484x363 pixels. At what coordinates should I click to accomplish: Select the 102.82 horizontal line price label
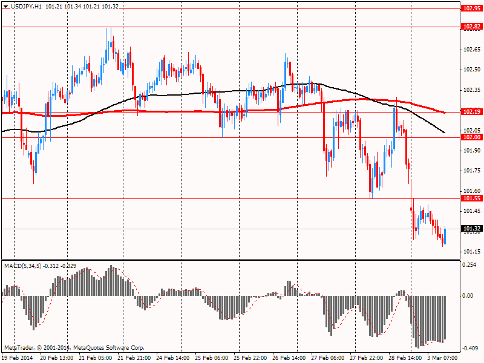click(472, 26)
